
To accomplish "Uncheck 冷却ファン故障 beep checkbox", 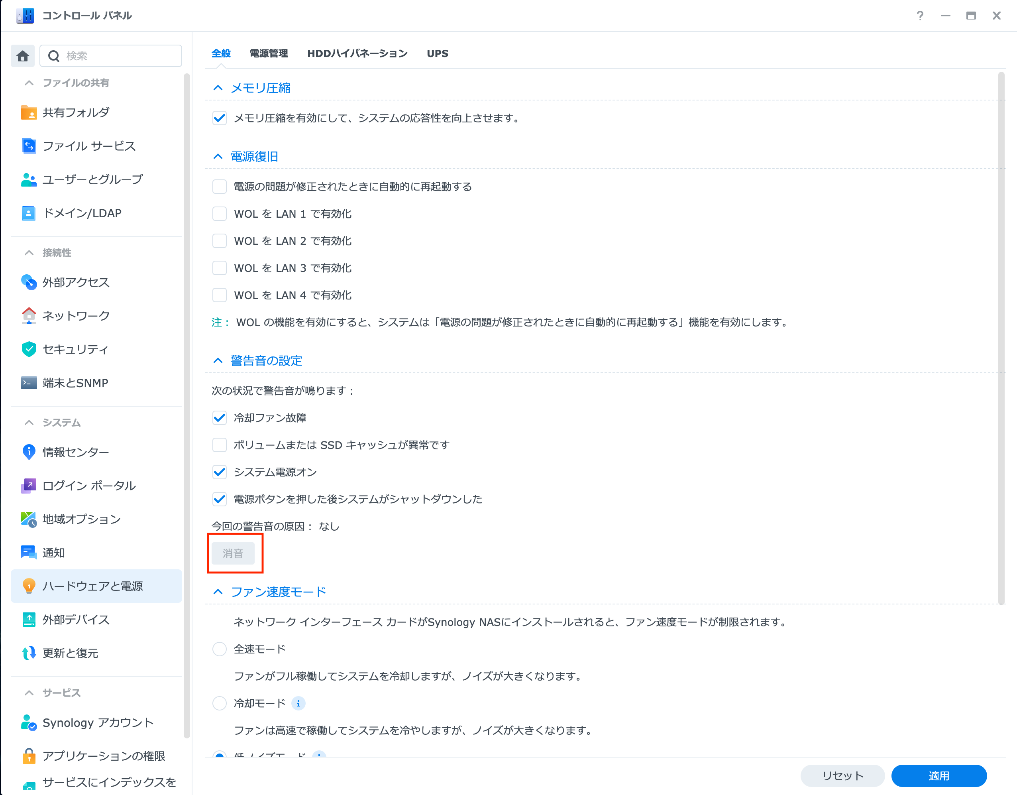I will pos(219,418).
